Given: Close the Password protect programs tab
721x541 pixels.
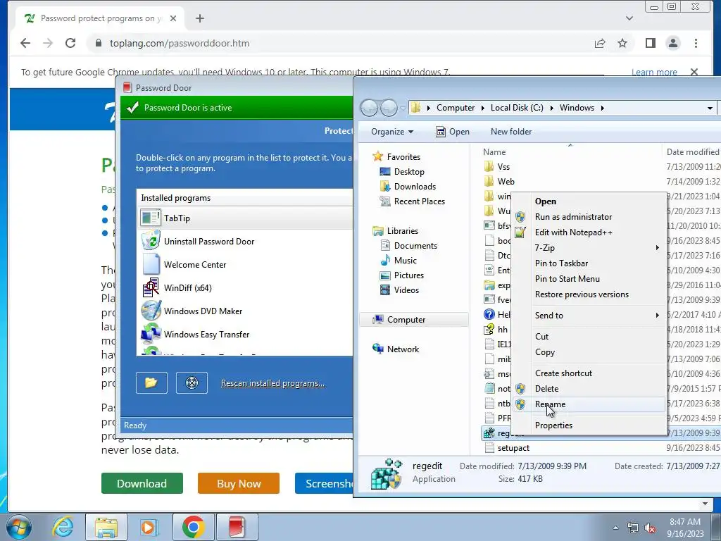Looking at the screenshot, I should [173, 18].
